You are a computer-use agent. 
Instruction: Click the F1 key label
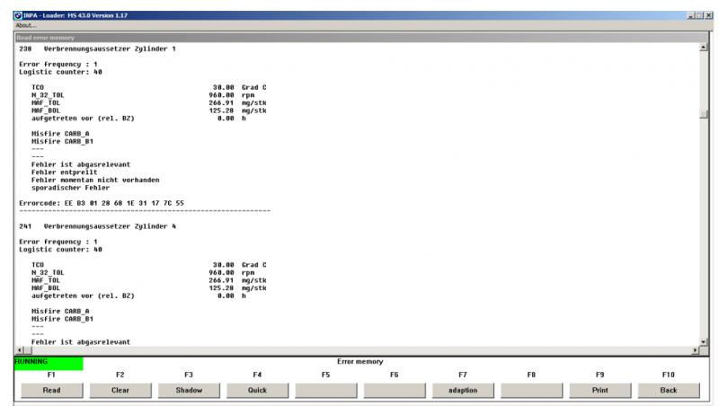[51, 375]
